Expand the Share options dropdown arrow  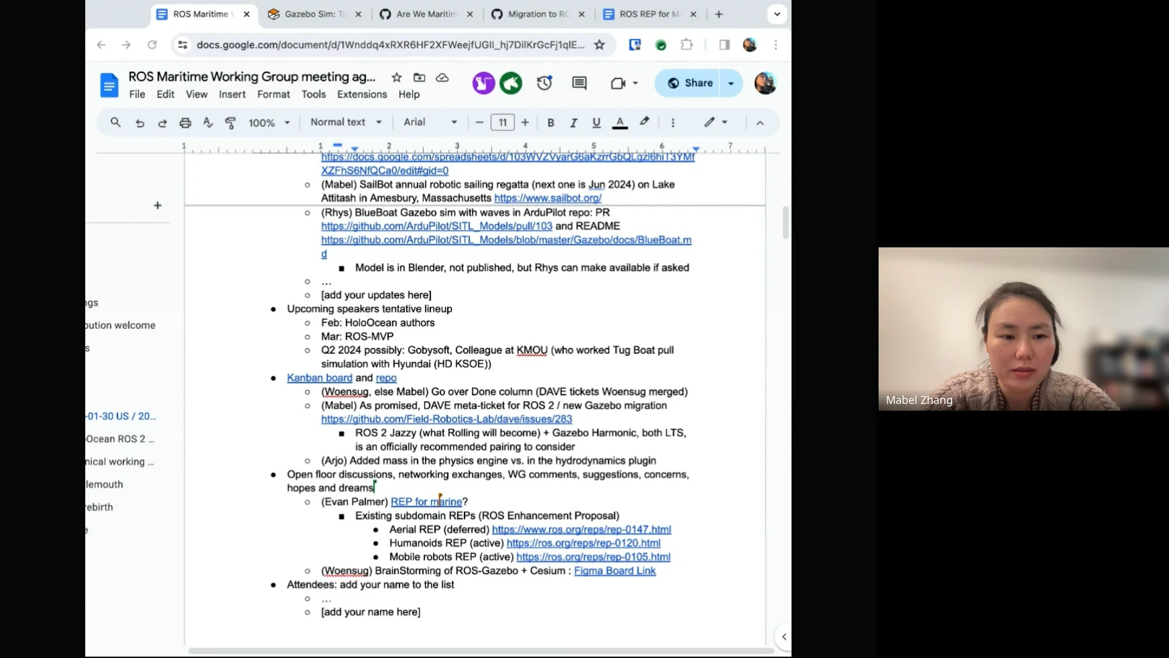pos(731,83)
